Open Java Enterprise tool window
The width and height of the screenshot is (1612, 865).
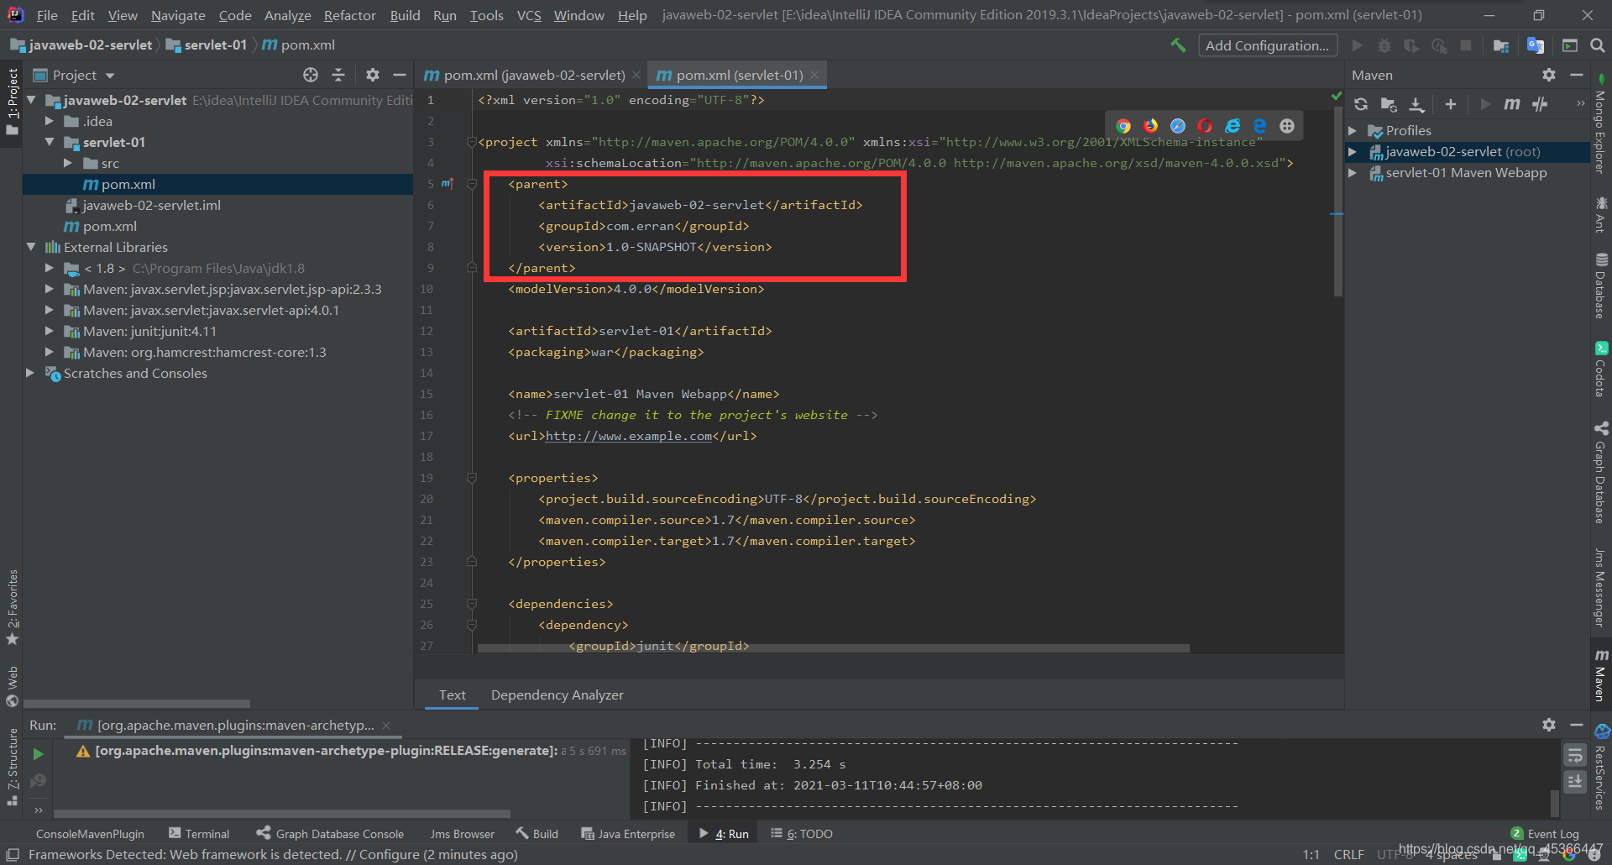tap(628, 833)
